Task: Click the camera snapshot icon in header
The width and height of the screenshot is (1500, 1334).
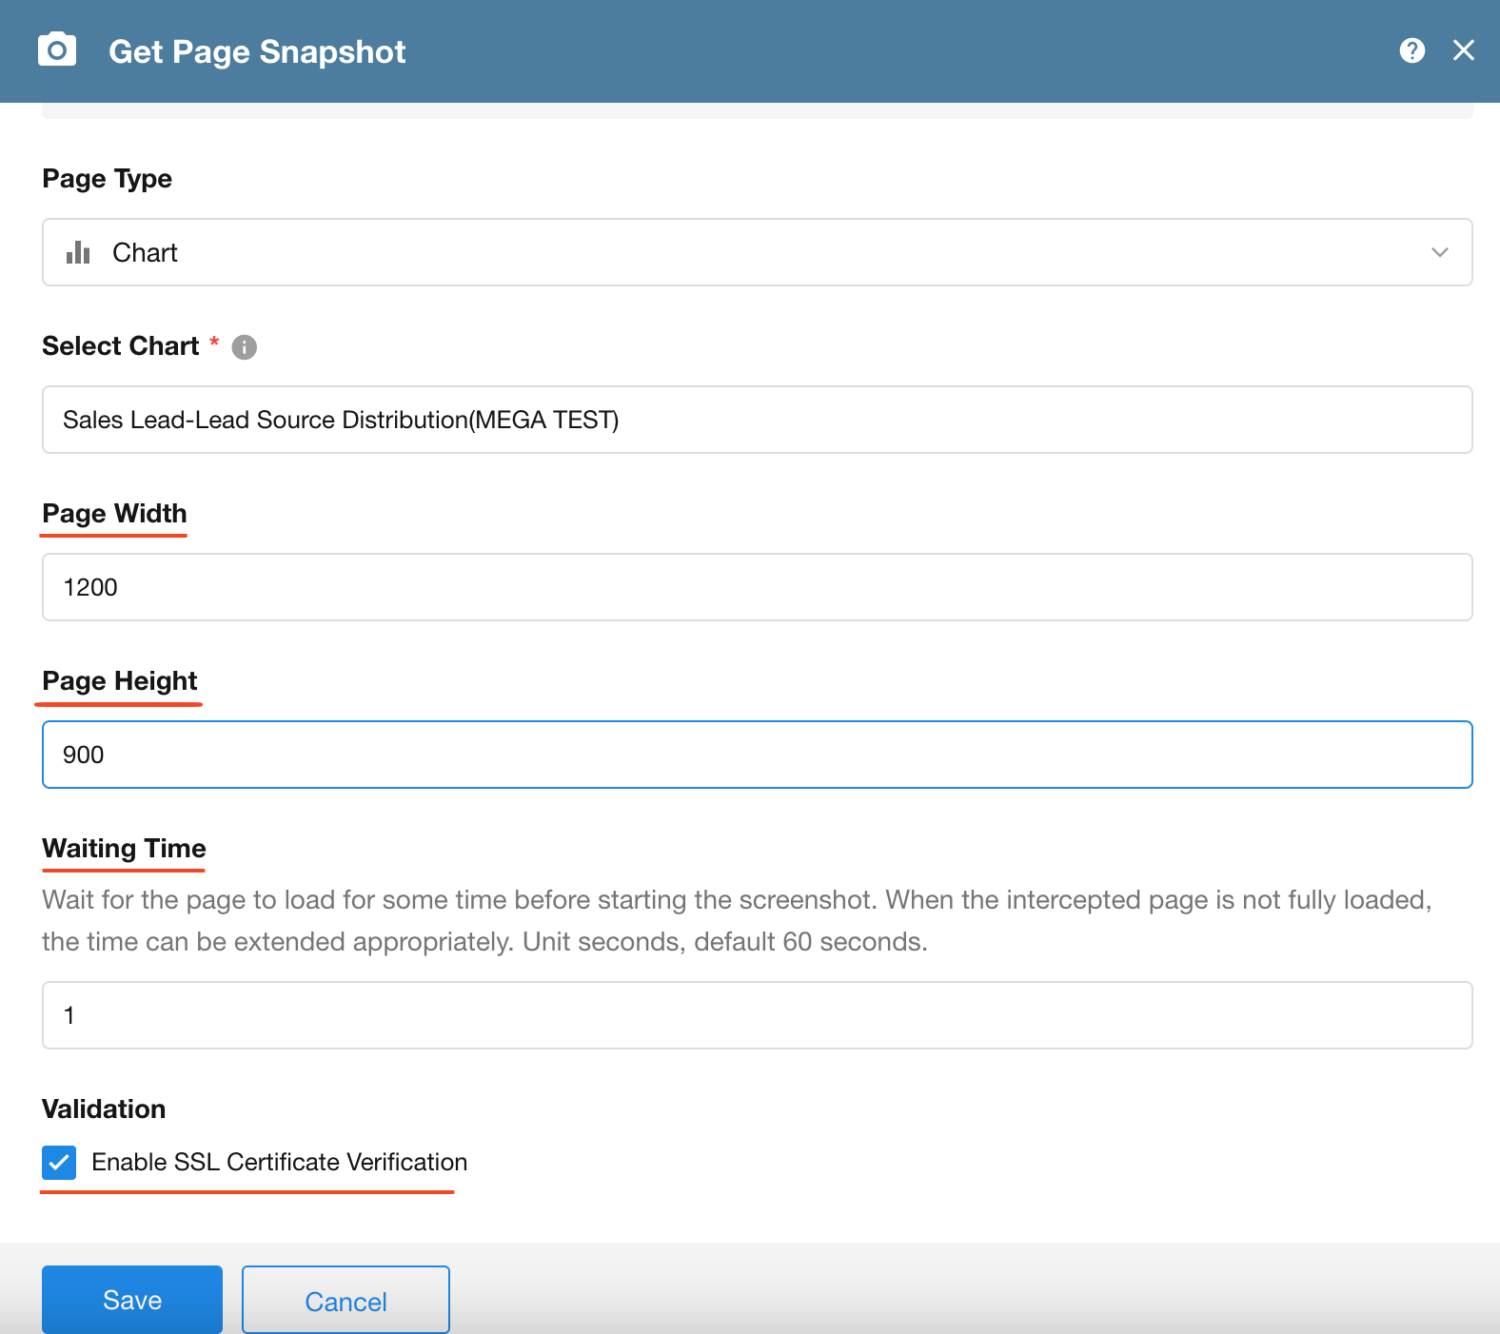Action: (57, 49)
